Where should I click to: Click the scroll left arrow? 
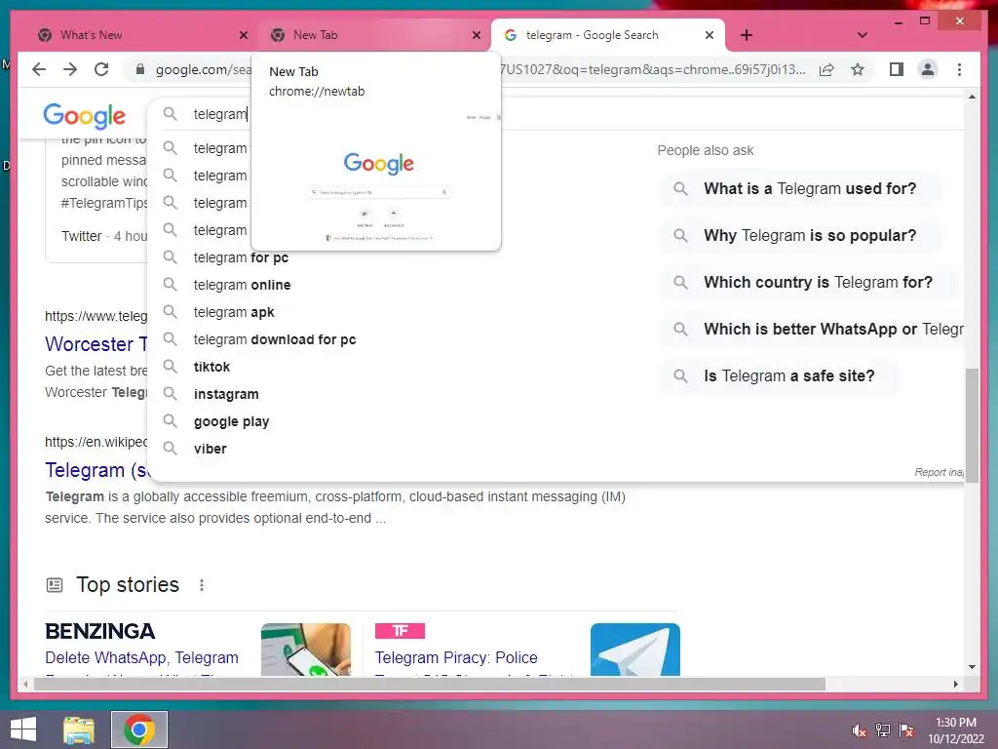[x=25, y=684]
